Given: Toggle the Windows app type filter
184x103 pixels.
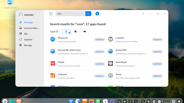Looking at the screenshot, I should 75,31.
